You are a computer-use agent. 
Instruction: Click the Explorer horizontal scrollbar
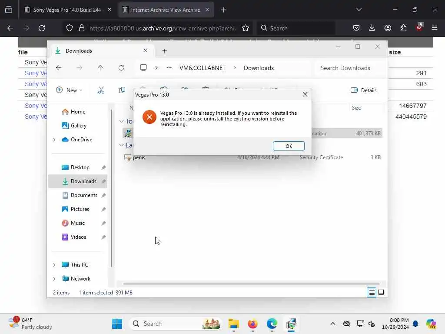[251, 284]
